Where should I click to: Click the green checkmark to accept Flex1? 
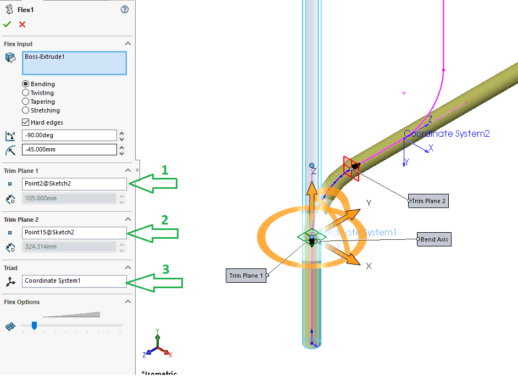pos(7,24)
